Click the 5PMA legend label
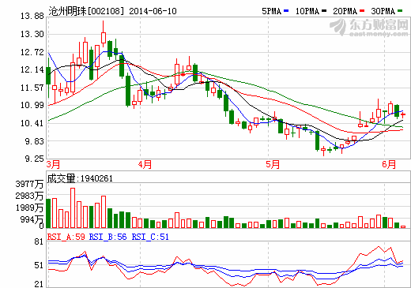This screenshot has height=288, width=411. click(x=272, y=11)
